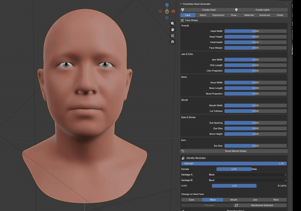Click the refresh icon beside Randomize Selected
This screenshot has height=211, width=301.
click(x=236, y=205)
